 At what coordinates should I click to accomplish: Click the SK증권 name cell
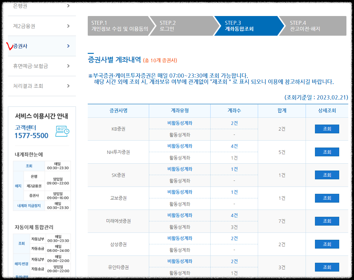[118, 175]
